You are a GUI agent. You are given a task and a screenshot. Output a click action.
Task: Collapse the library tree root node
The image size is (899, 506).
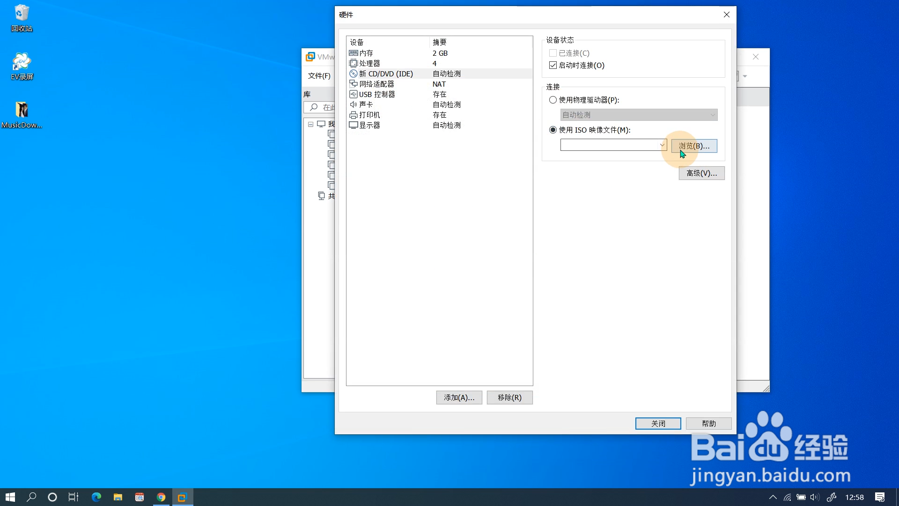[310, 124]
